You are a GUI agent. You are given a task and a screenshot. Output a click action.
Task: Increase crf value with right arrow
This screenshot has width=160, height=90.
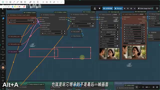(118, 36)
